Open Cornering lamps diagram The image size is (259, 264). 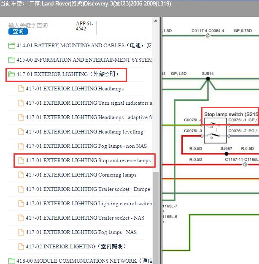point(81,175)
